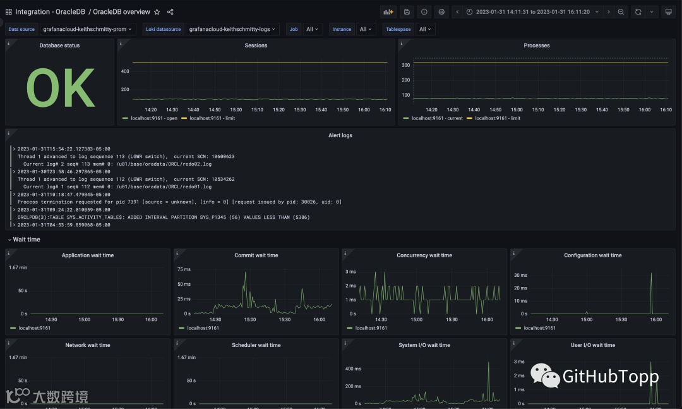The width and height of the screenshot is (682, 409).
Task: Click the green OK status value
Action: pyautogui.click(x=61, y=87)
